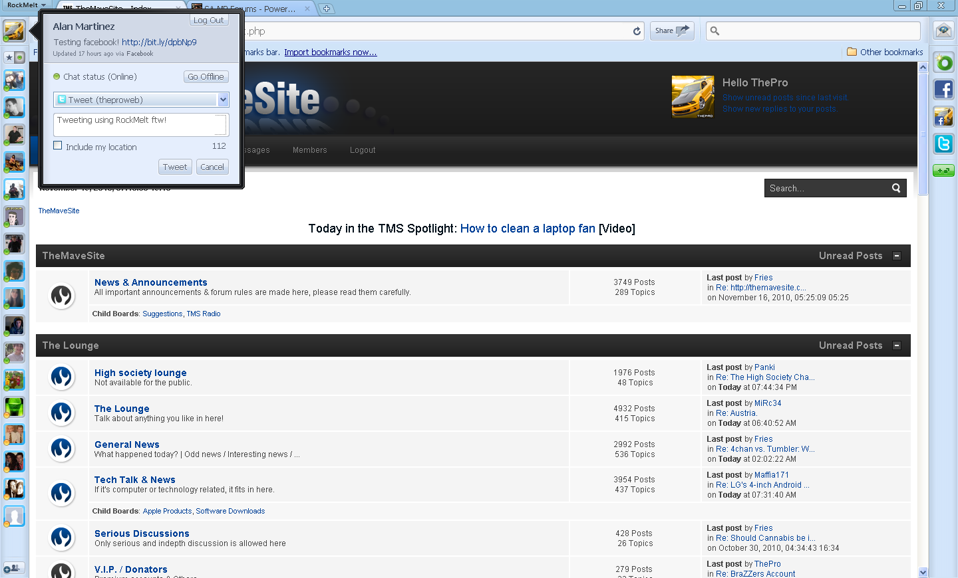Enable the Include my location checkbox
The image size is (958, 578).
click(57, 145)
